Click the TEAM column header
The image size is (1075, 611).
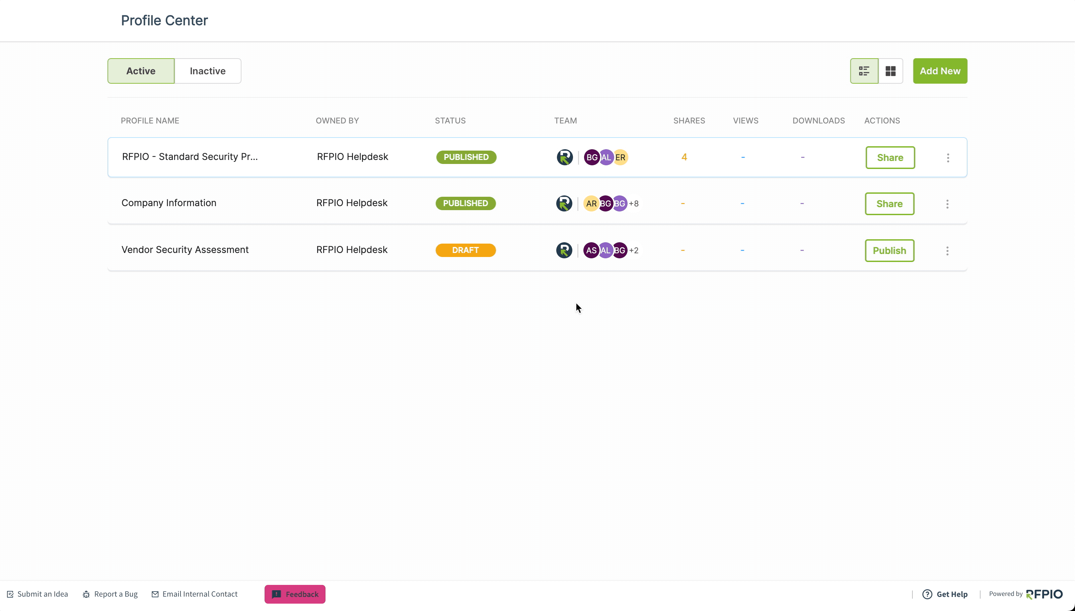[565, 121]
